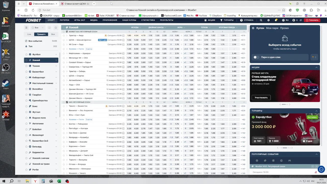Star the Хоккей section header

pyautogui.click(x=64, y=27)
